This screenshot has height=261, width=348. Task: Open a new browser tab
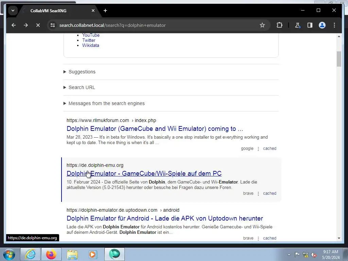coord(105,11)
